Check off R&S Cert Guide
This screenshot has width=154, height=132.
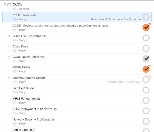click(x=146, y=90)
